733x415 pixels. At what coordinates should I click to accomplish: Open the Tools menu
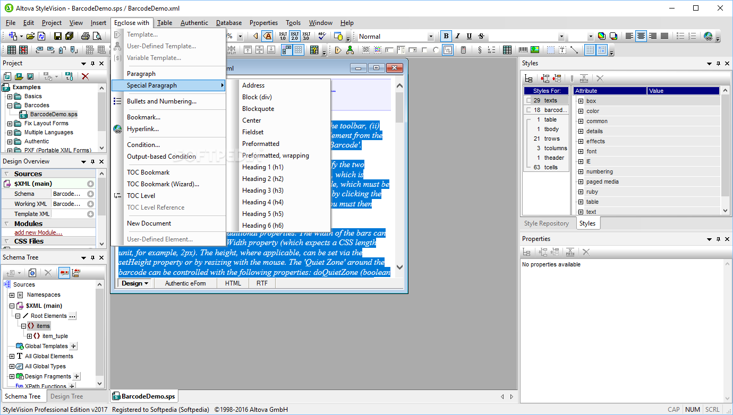[293, 23]
